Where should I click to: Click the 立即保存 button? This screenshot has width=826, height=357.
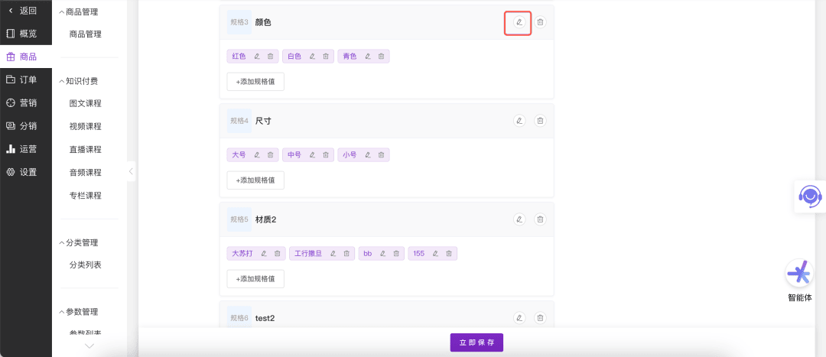tap(476, 342)
